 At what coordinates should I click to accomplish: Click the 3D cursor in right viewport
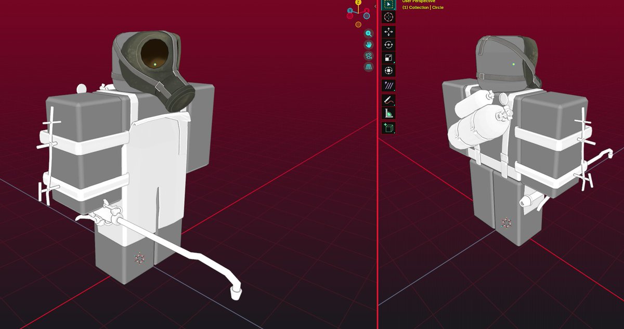coord(506,223)
